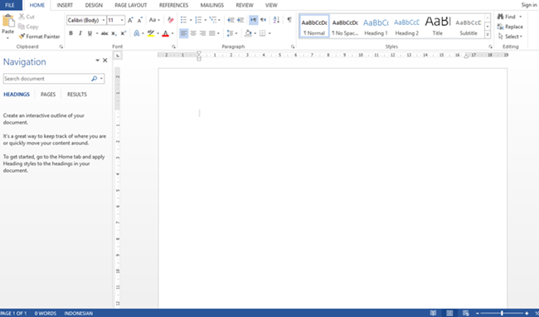
Task: Start a bulleted list
Action: (183, 20)
